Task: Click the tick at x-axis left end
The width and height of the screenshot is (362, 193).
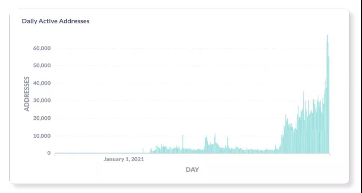Action: (x=55, y=154)
